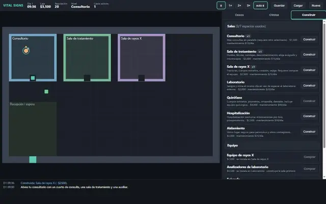Click the Cargar button
Viewport: 326px width, 204px height.
298,6
